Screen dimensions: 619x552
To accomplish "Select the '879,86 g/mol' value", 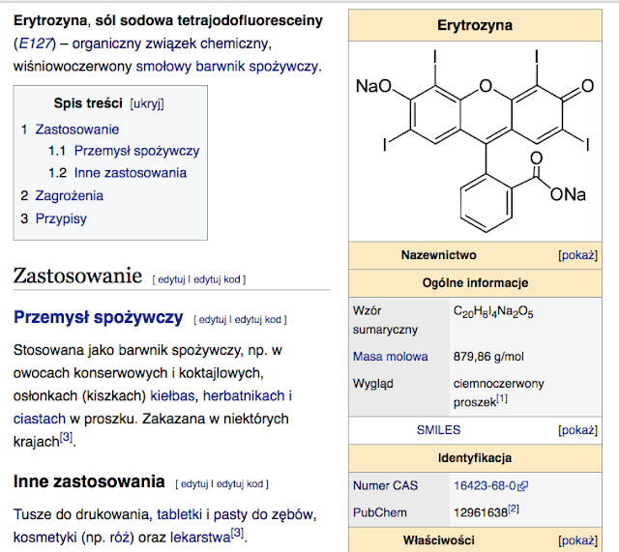I will 488,357.
